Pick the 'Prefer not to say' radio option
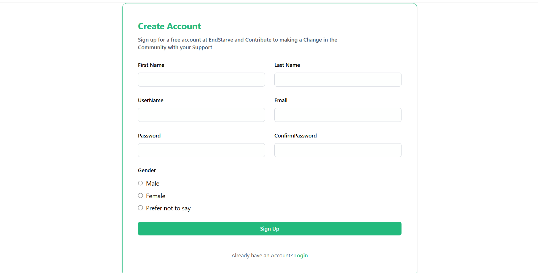This screenshot has height=273, width=538. 140,208
